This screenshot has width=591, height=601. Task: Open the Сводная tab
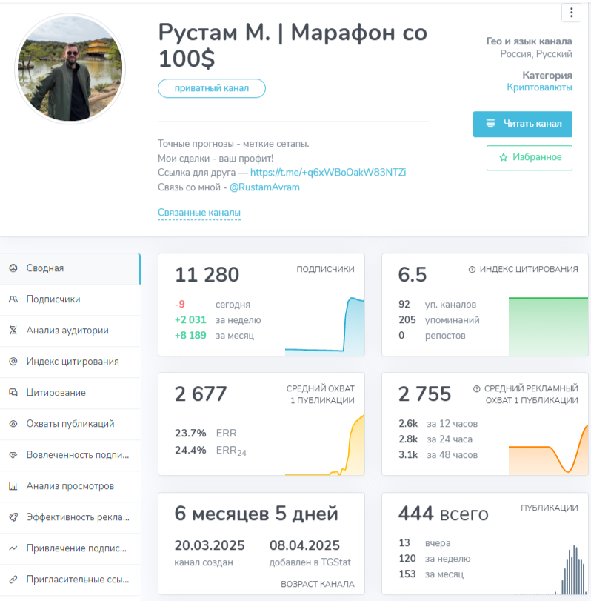coord(70,268)
